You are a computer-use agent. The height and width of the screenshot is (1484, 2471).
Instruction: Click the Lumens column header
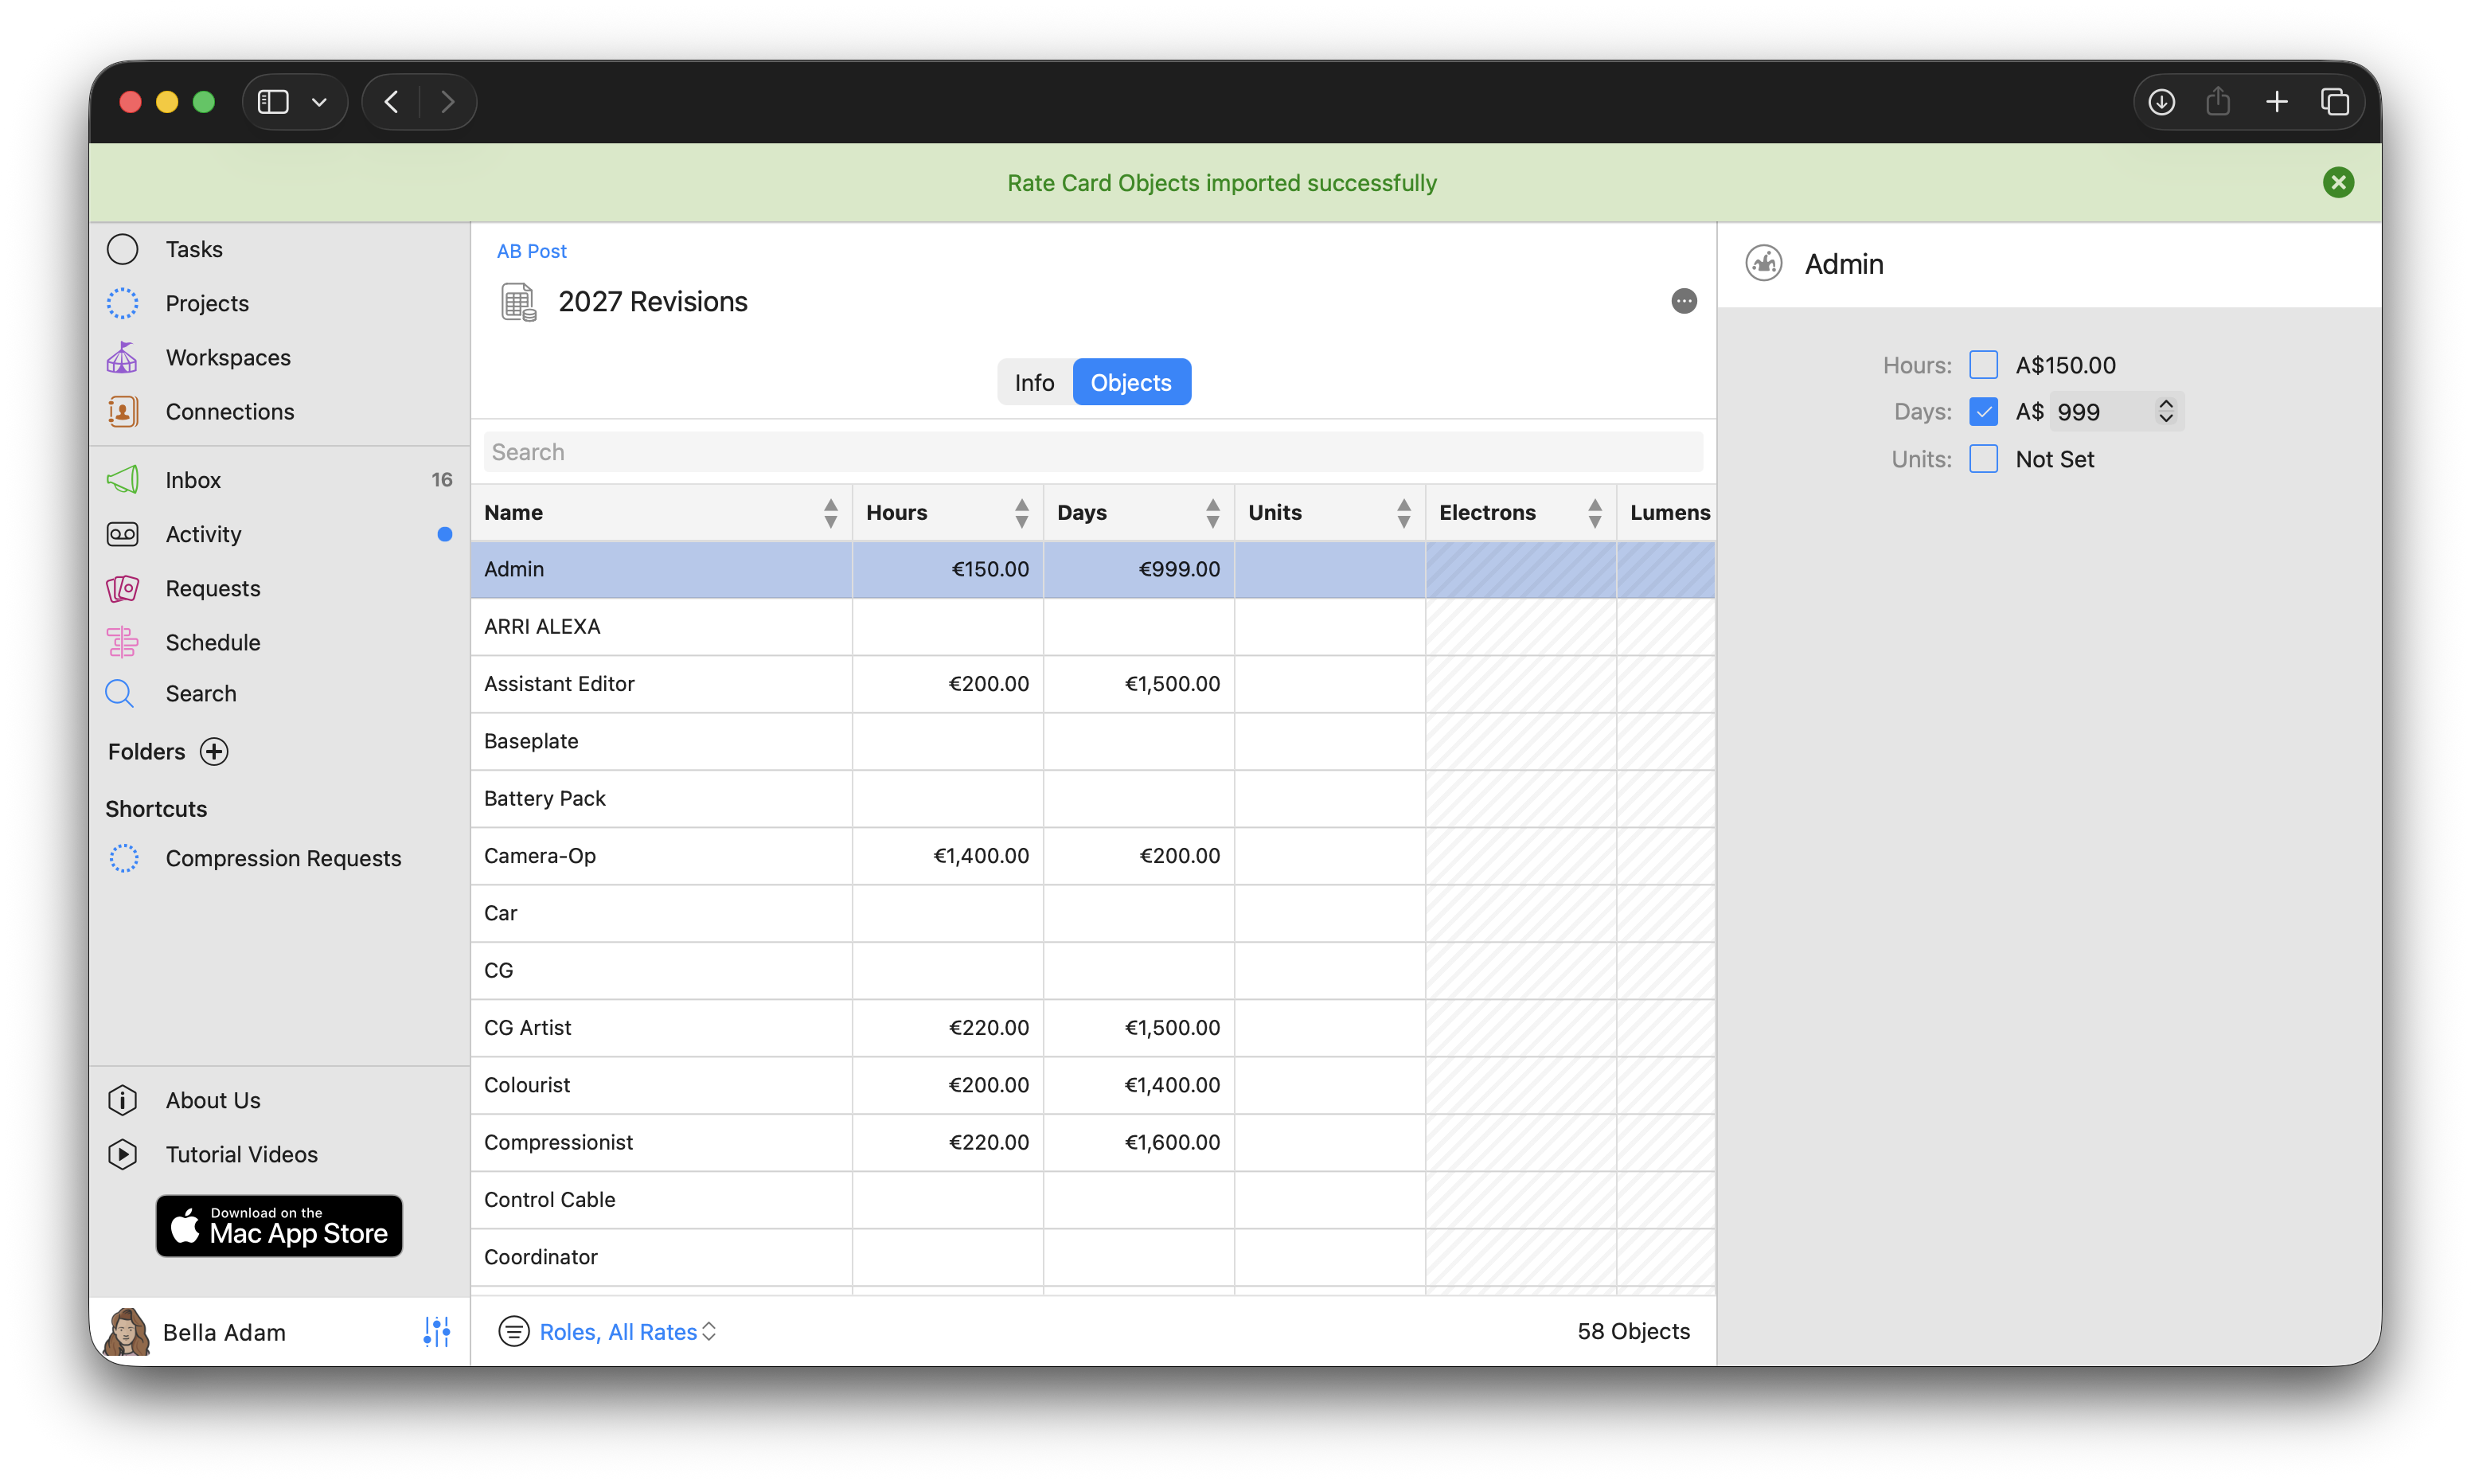(1666, 513)
